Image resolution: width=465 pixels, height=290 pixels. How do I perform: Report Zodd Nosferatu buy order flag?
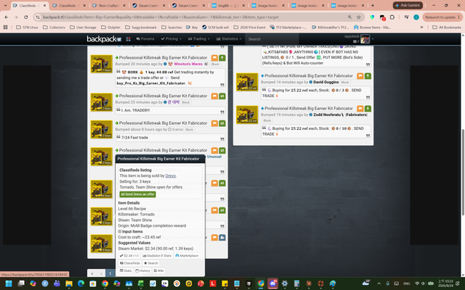[360, 109]
